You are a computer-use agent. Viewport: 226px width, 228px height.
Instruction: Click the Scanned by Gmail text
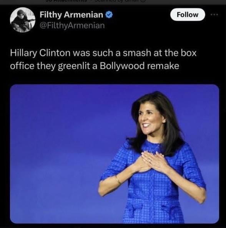click(x=116, y=1)
